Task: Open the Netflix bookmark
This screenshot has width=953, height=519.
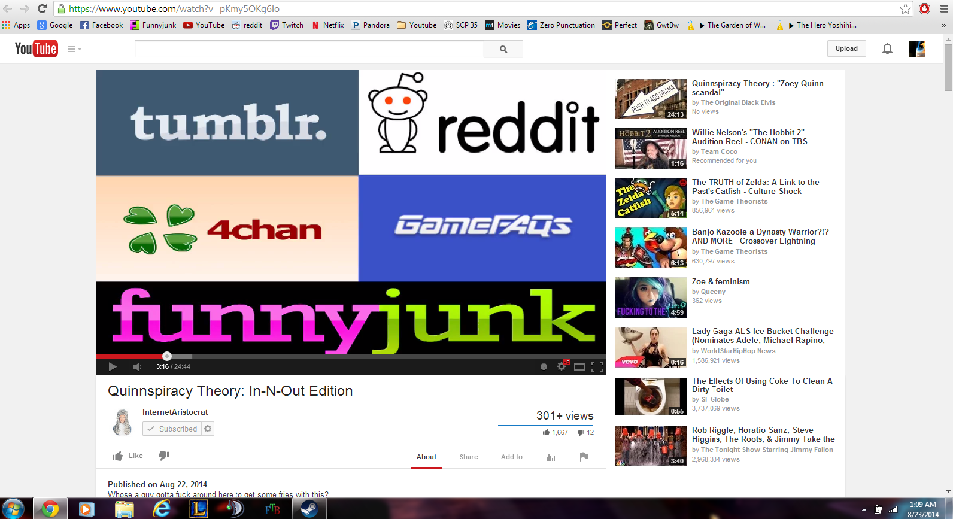Action: (327, 25)
